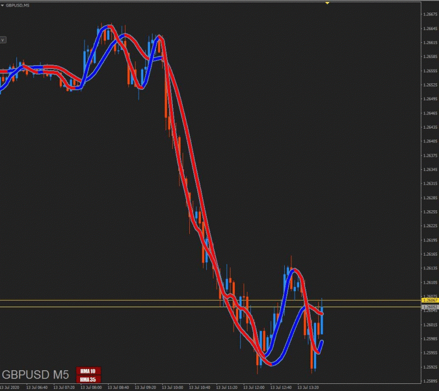439x391 pixels.
Task: Click the 1.26015 price axis label
Action: point(430,325)
